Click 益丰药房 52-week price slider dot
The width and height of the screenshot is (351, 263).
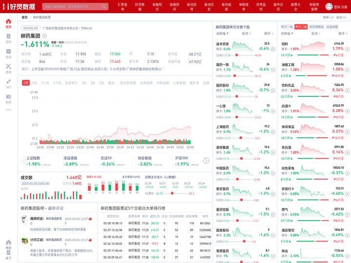click(236, 55)
